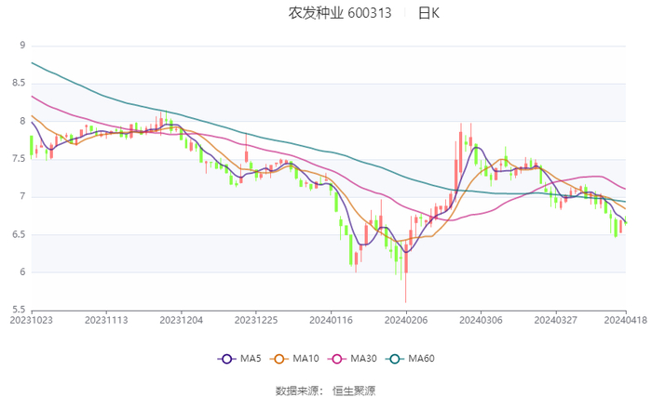Hide the MA30 moving average line

(x=346, y=359)
